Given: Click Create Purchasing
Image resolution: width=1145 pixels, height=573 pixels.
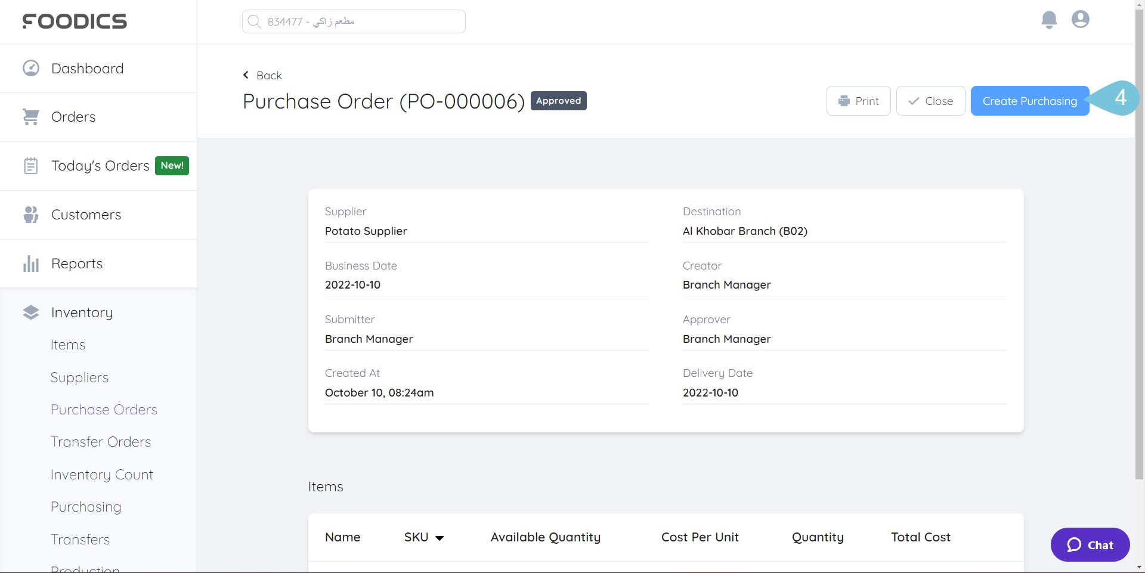Looking at the screenshot, I should (x=1029, y=101).
